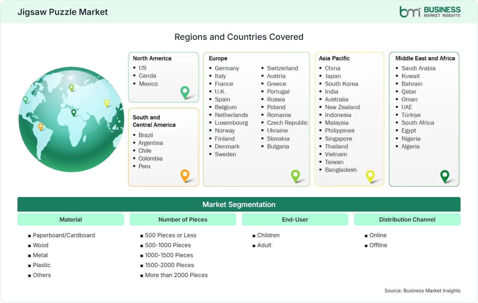Click the dark green pin on globe over Middle East
Viewport: 478px width, 303px height.
(x=74, y=113)
